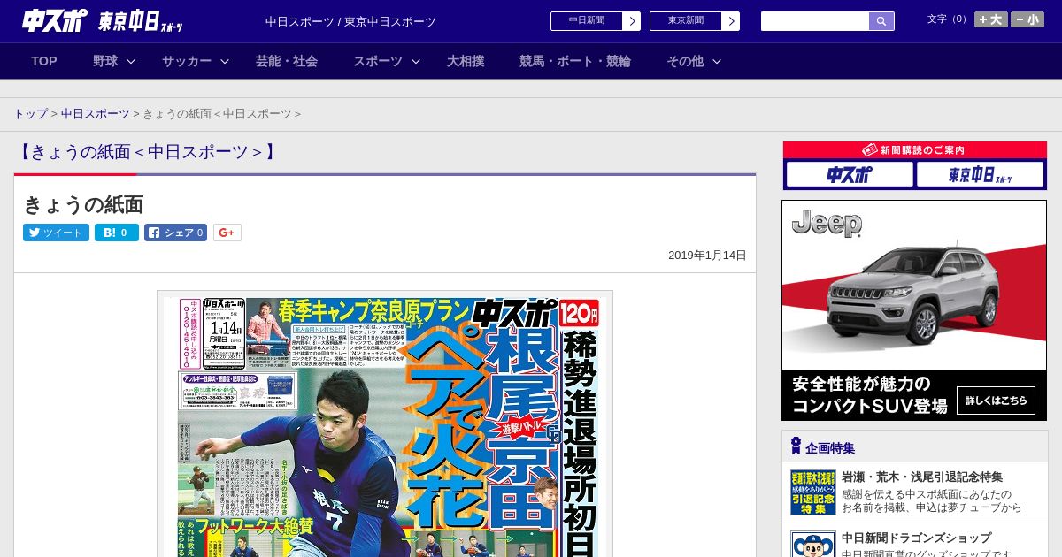Click the 中スポ logo in the header
Image resolution: width=1062 pixels, height=557 pixels.
[x=54, y=21]
